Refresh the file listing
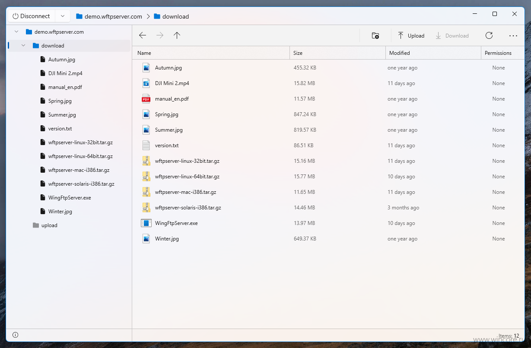 point(489,35)
